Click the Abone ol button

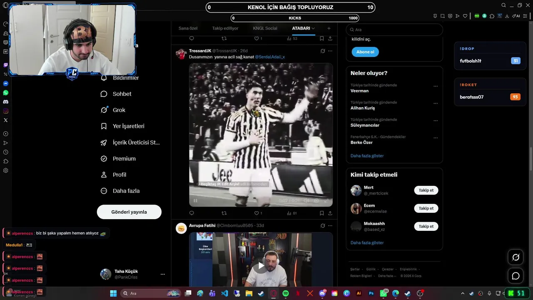tap(365, 52)
